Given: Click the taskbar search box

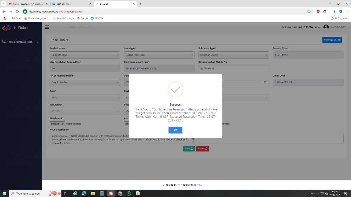Looking at the screenshot, I should pos(35,193).
